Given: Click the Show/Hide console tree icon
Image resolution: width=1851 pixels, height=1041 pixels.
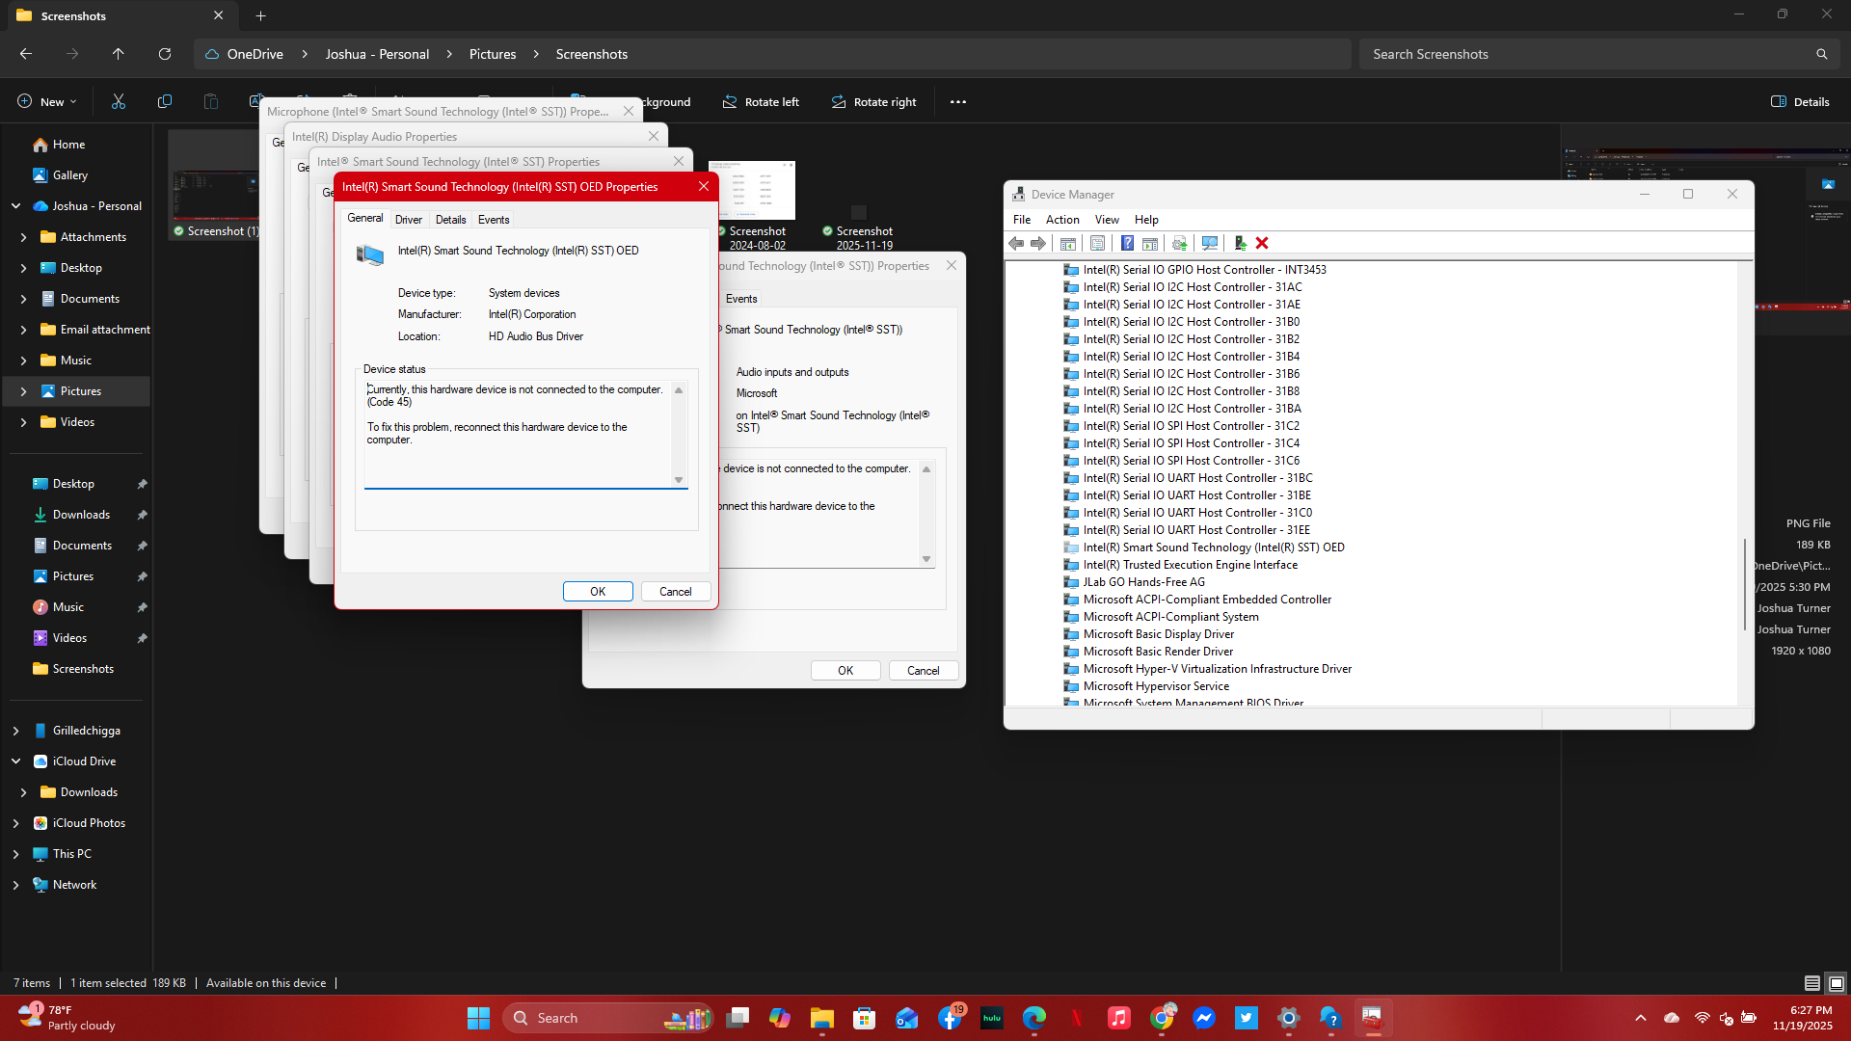Looking at the screenshot, I should pos(1068,243).
